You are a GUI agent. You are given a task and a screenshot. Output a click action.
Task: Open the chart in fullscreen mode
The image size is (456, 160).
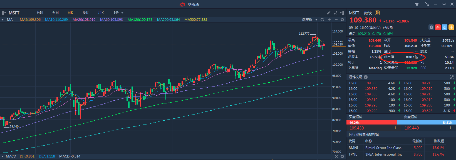tap(335, 13)
